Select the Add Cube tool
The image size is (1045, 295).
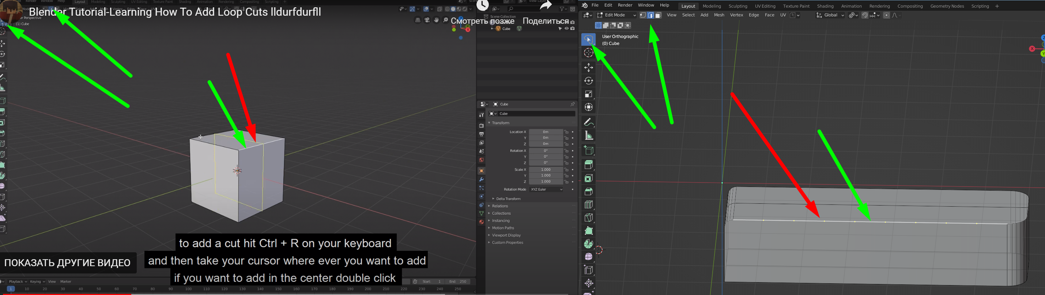coord(588,151)
